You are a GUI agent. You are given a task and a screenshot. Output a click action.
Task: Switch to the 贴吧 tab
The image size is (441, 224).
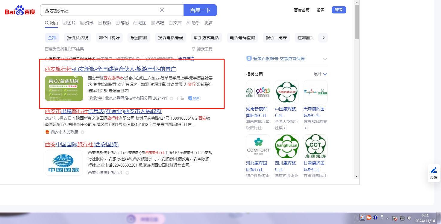click(157, 23)
